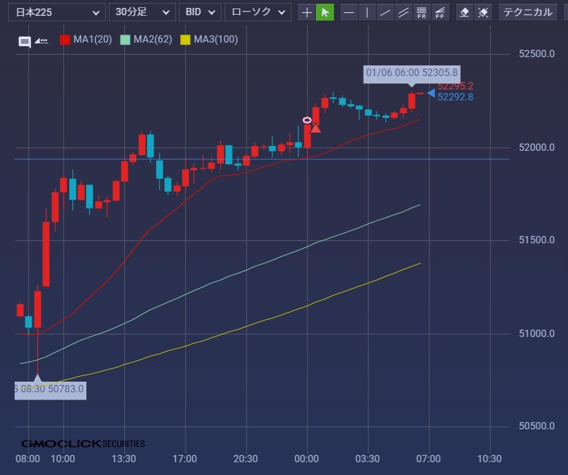
Task: Open the BID price type dropdown
Action: [200, 12]
